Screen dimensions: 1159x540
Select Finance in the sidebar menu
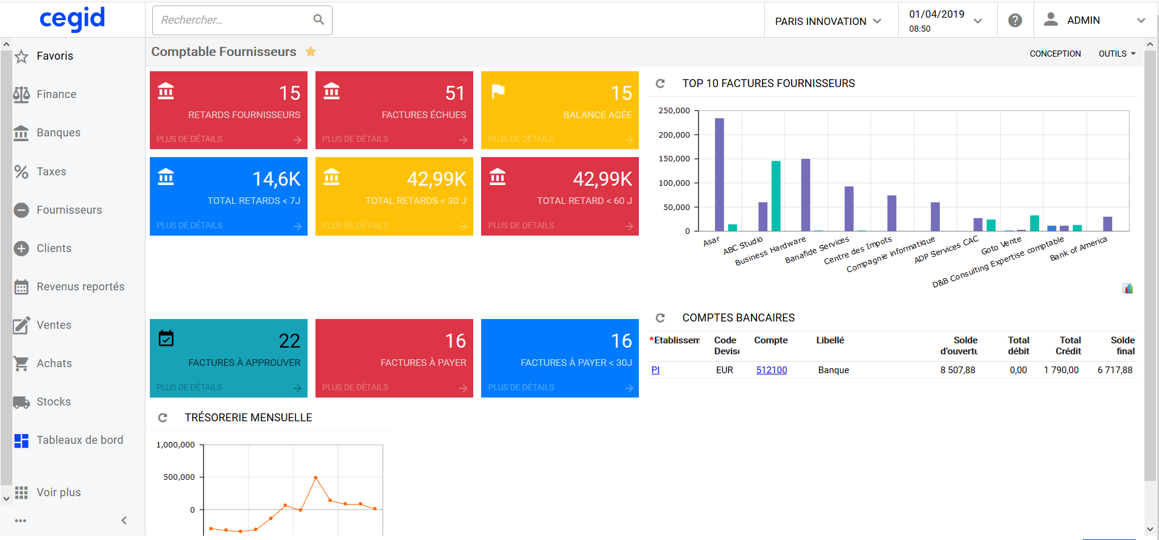coord(57,94)
